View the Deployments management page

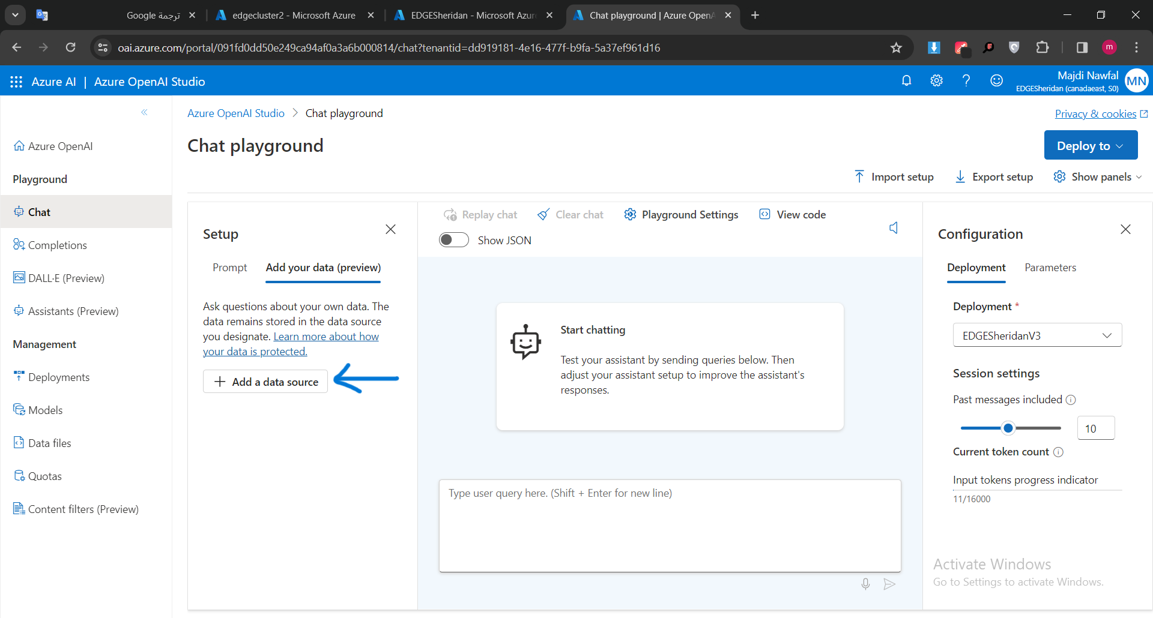(58, 377)
